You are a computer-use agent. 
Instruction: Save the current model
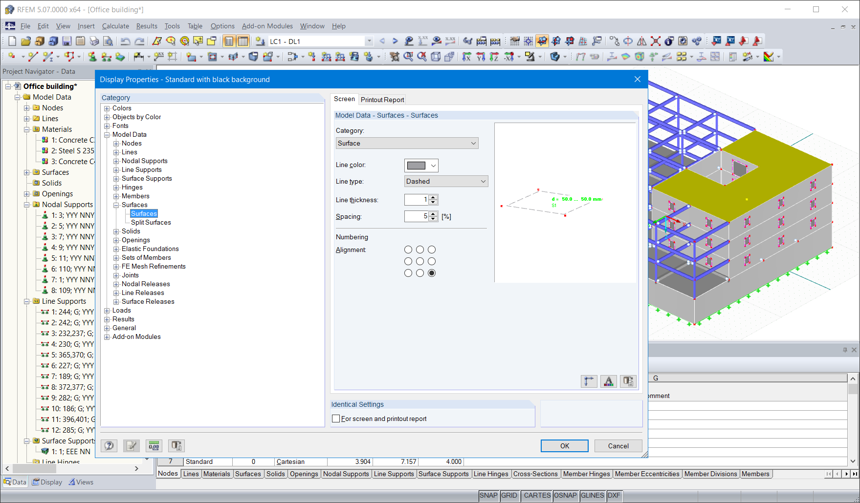66,41
